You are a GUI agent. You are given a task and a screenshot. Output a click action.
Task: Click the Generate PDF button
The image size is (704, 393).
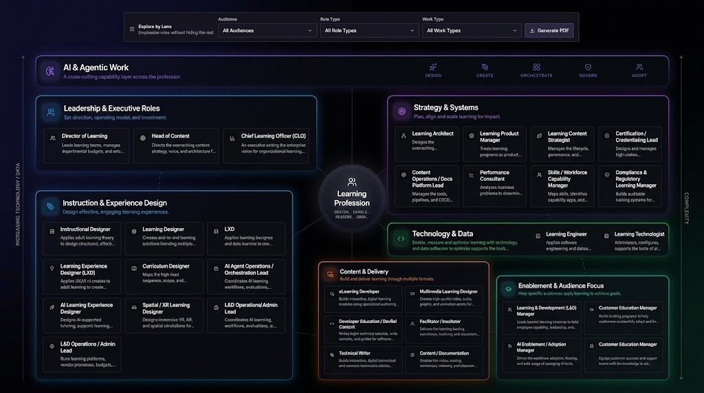[x=549, y=30]
